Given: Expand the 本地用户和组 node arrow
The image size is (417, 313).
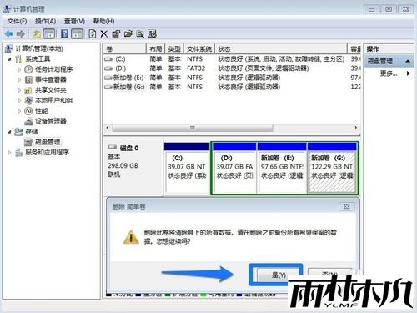Looking at the screenshot, I should click(19, 100).
